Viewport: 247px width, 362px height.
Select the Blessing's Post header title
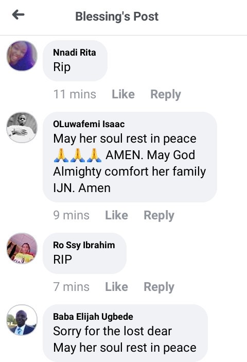[117, 16]
